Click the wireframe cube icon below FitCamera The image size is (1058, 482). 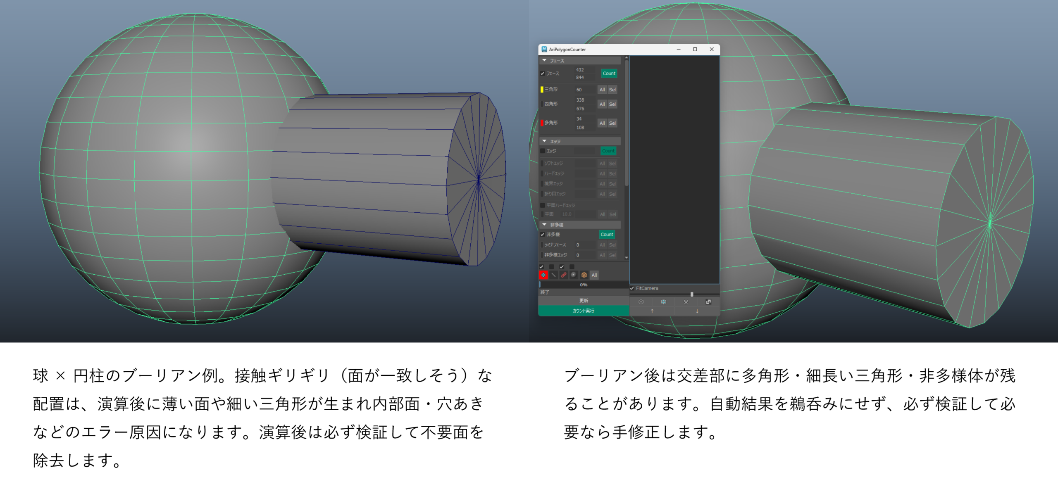click(x=641, y=302)
